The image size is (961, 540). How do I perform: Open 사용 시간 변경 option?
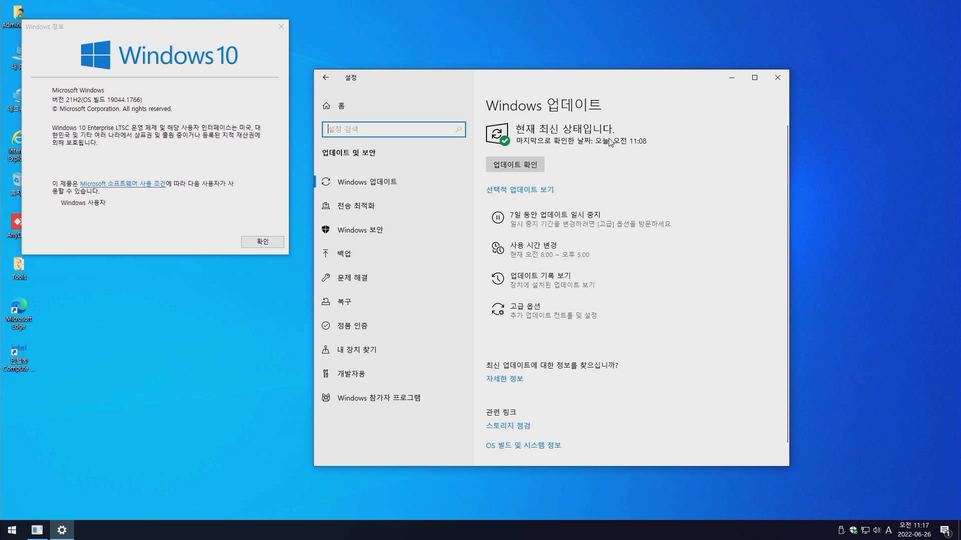[x=534, y=245]
